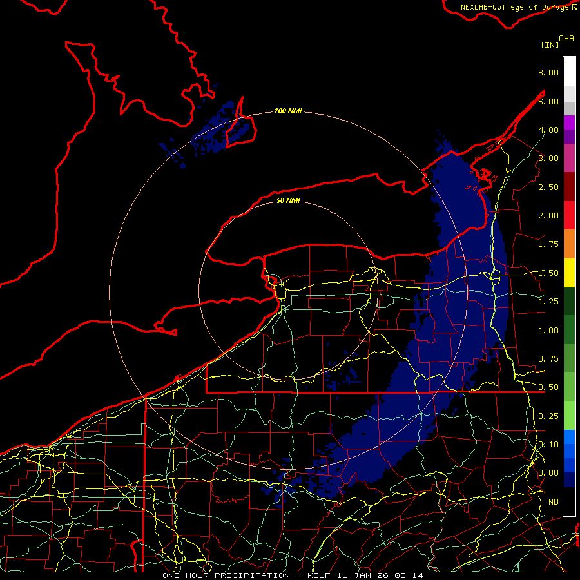Select the 2.50 legend value

(x=548, y=187)
